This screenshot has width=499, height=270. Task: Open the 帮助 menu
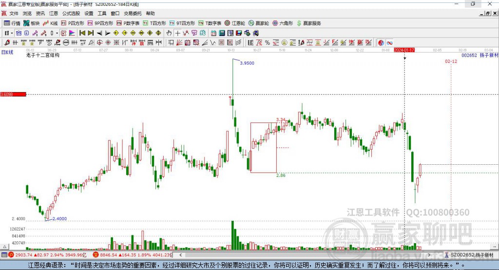[x=150, y=13]
